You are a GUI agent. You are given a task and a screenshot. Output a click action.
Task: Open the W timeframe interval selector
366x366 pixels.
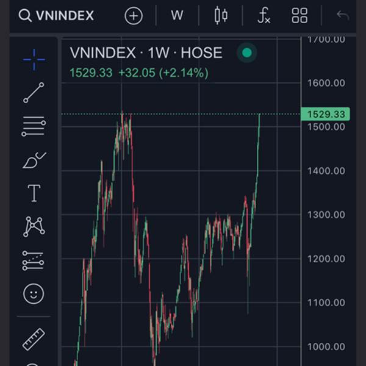coord(177,15)
